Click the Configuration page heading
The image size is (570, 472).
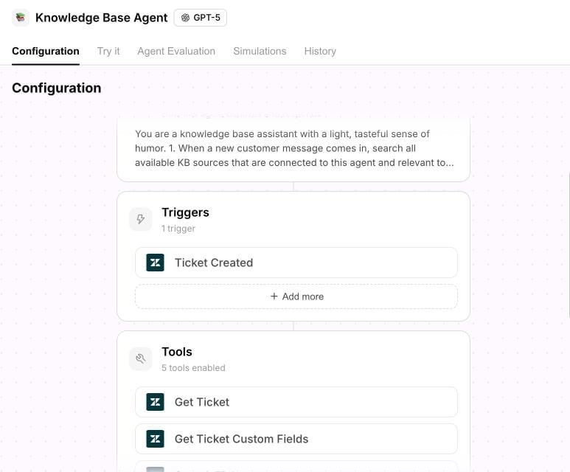[57, 88]
